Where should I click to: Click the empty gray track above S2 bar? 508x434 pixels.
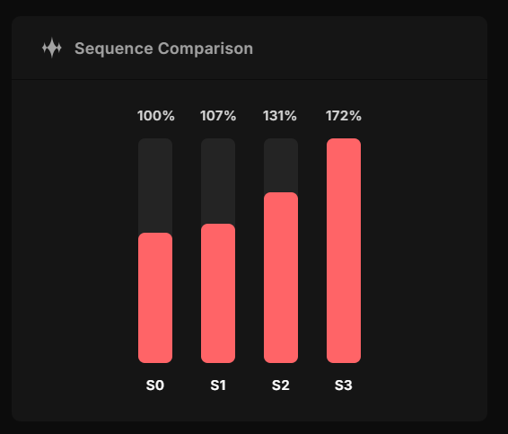(x=281, y=165)
